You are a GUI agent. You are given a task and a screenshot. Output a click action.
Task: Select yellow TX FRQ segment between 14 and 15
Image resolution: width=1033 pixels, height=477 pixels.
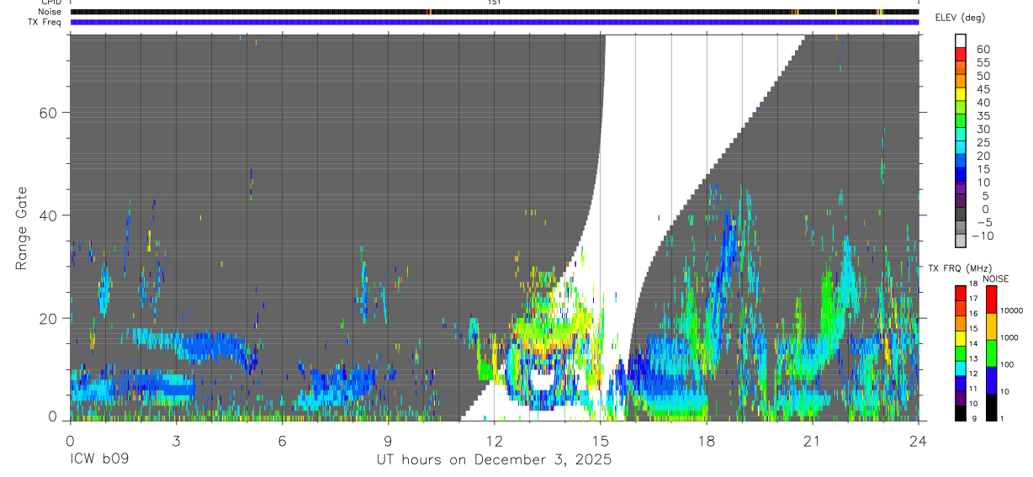(x=961, y=337)
